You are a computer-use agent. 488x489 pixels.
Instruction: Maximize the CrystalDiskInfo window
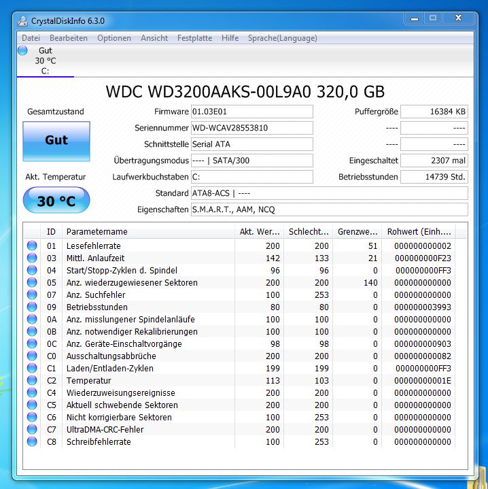coord(433,18)
